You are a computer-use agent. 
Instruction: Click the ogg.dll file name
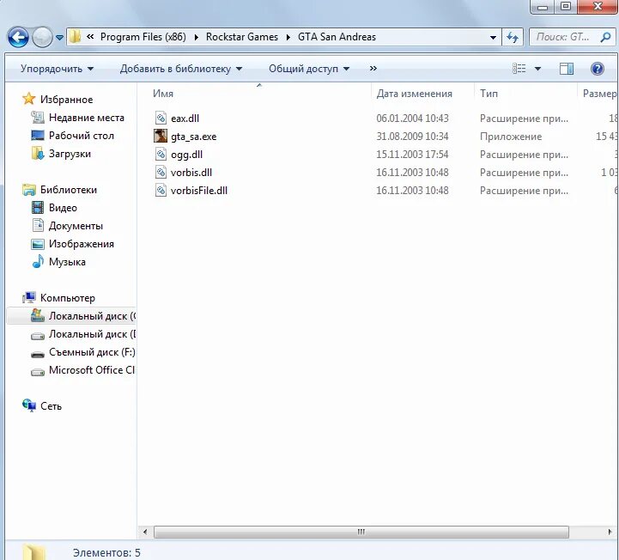coord(186,155)
